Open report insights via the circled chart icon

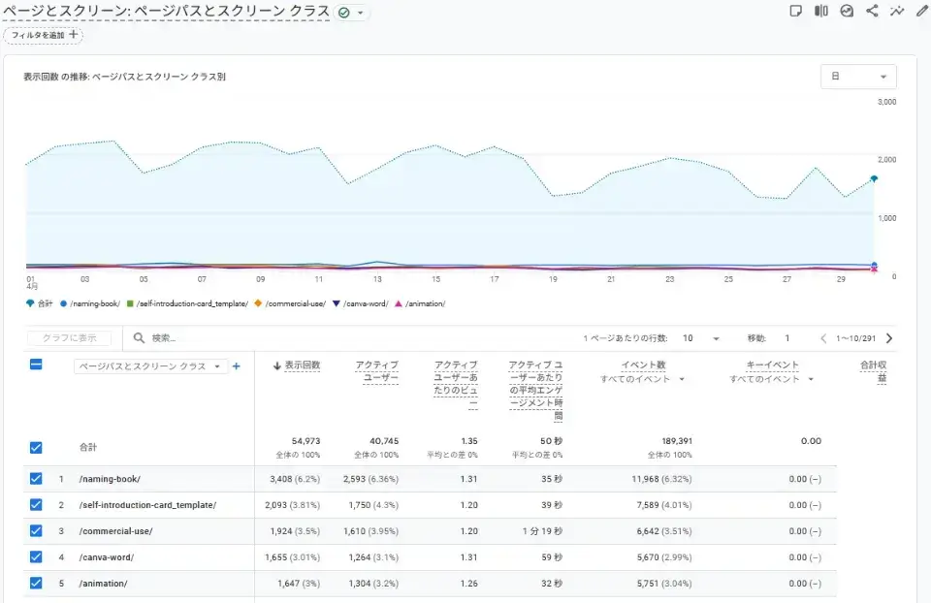click(x=847, y=11)
